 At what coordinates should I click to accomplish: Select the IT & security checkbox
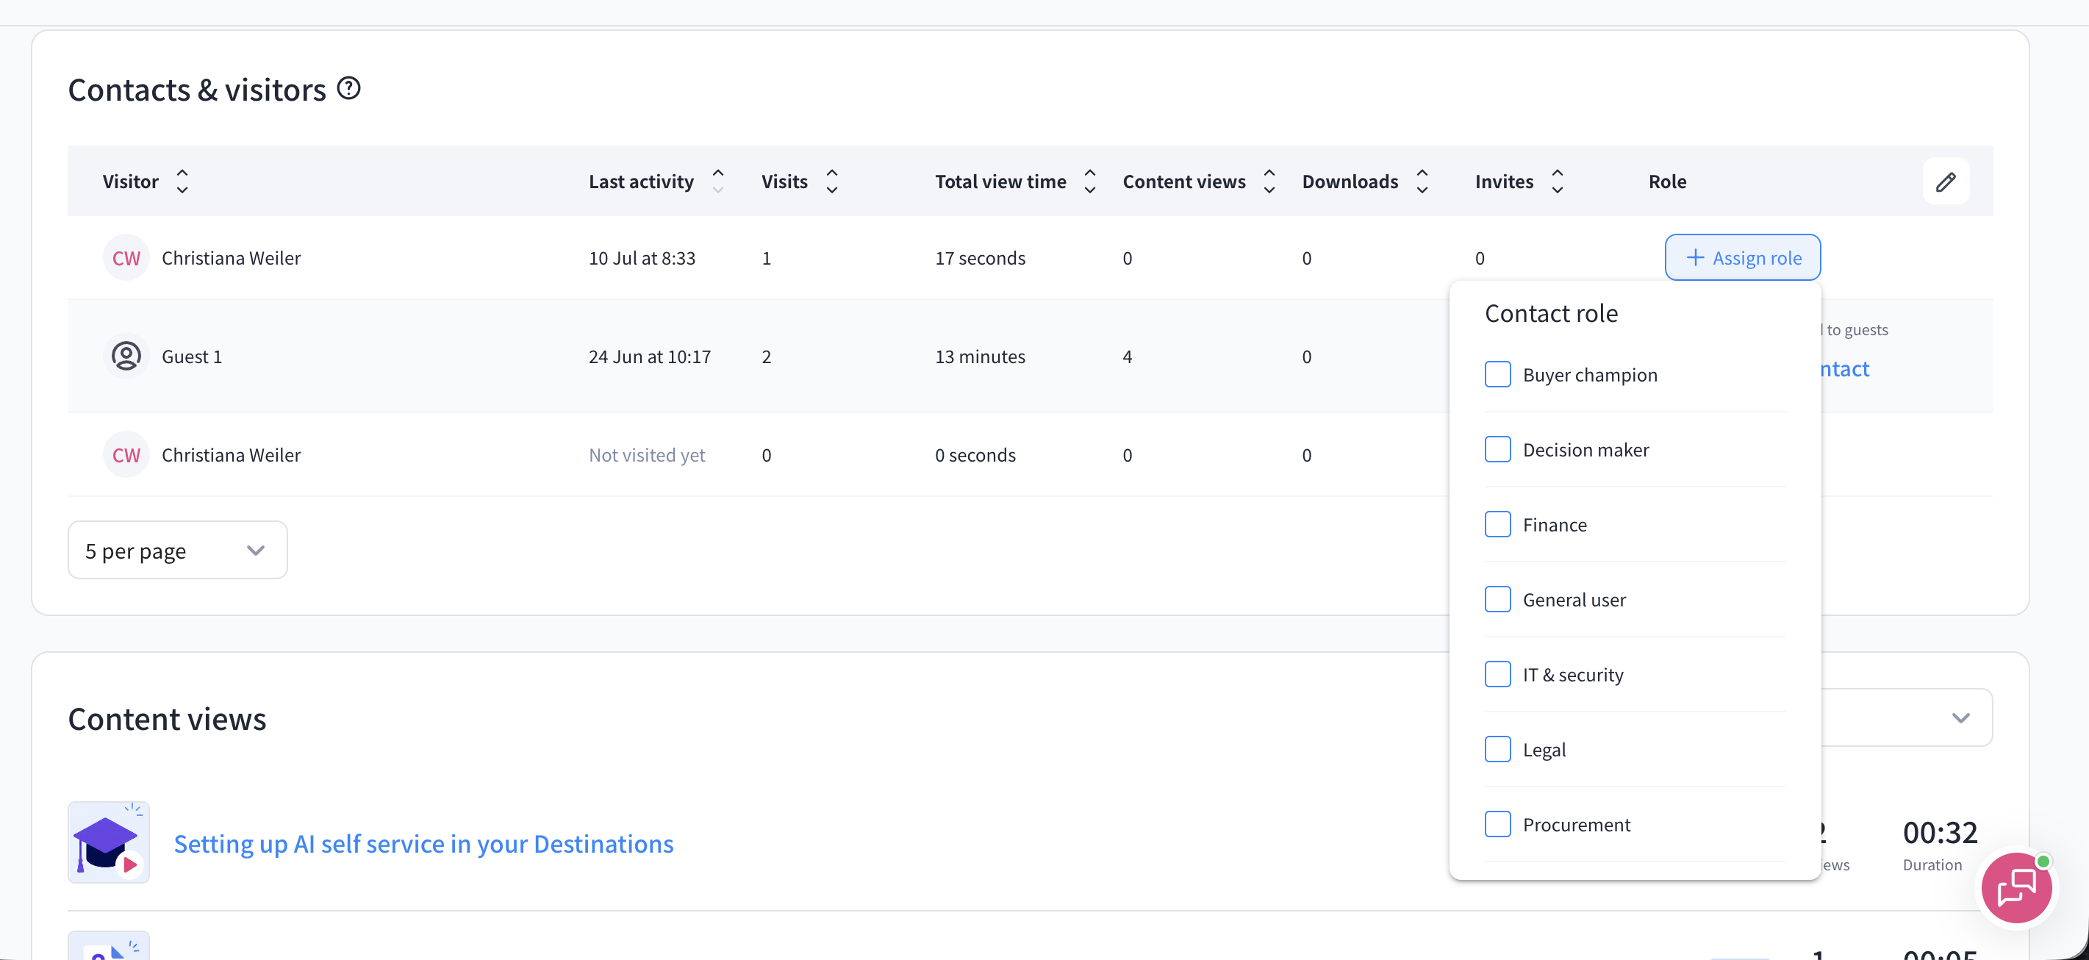1498,675
